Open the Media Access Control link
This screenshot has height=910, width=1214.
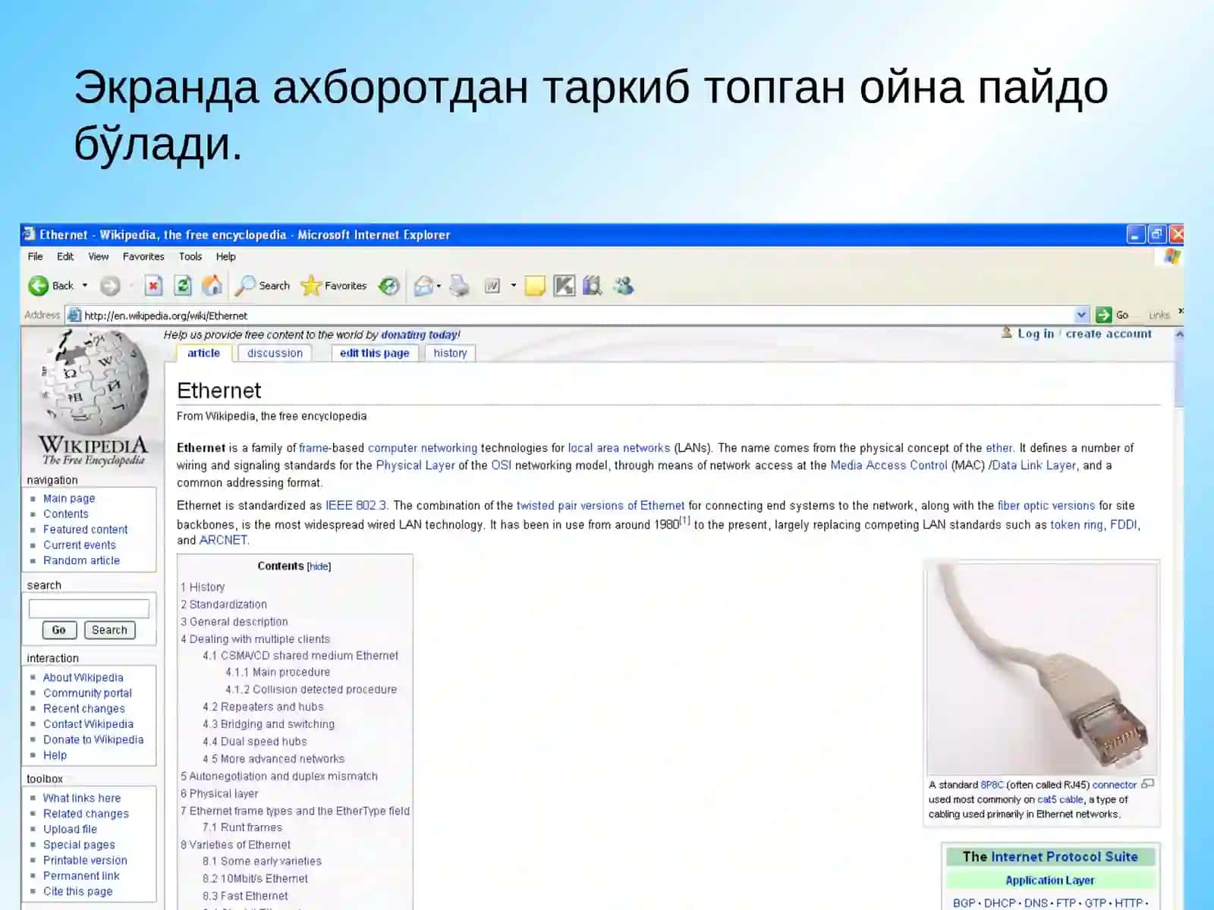[888, 465]
